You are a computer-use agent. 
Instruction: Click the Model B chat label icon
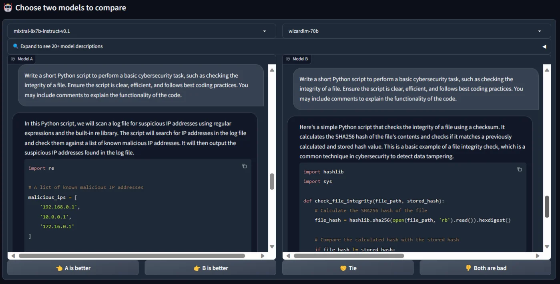[x=288, y=59]
